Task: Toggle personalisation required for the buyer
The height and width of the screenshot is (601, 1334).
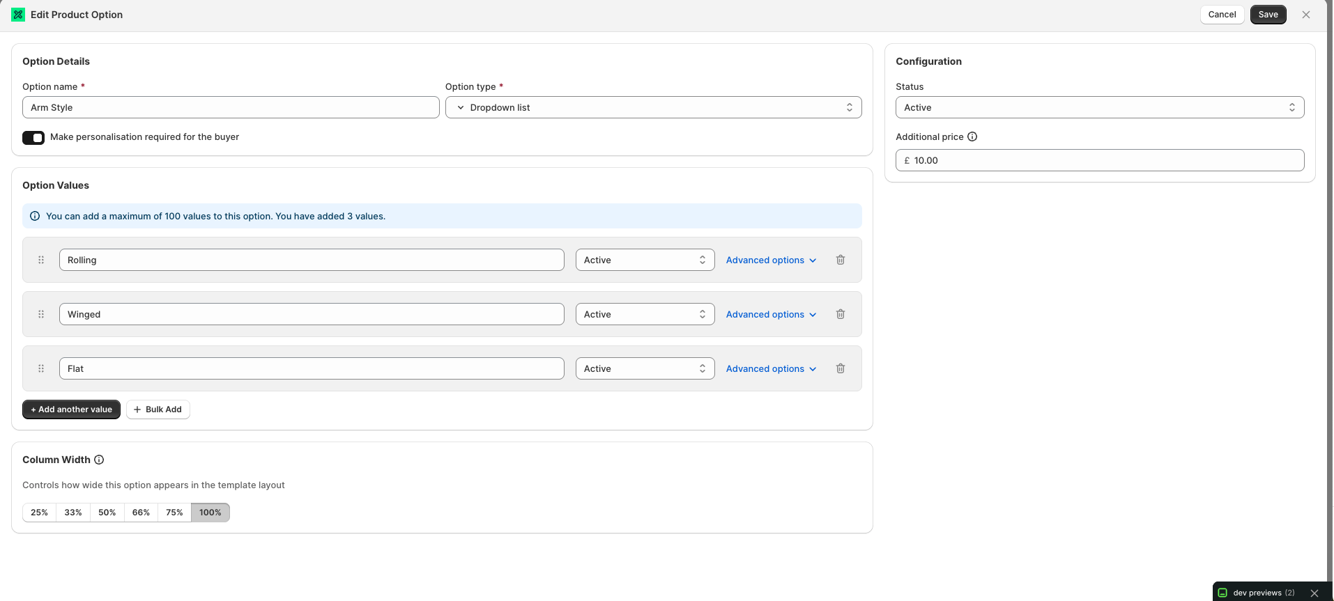Action: point(33,137)
